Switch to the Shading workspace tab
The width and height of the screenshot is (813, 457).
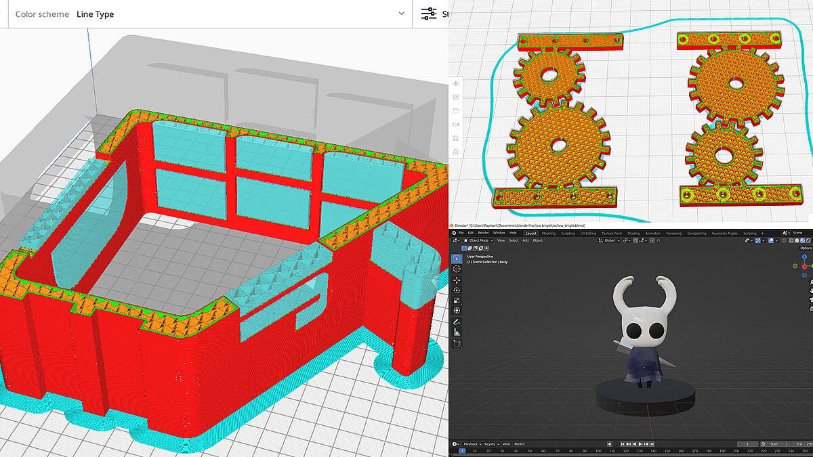(633, 233)
